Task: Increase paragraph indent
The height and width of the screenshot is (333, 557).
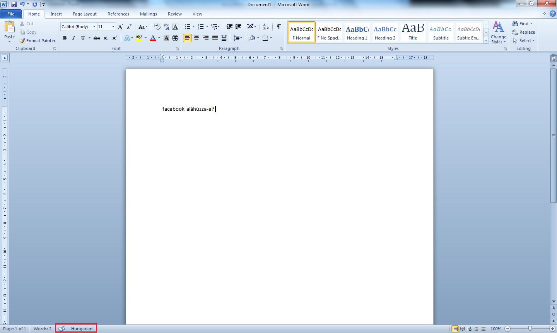Action: click(238, 27)
